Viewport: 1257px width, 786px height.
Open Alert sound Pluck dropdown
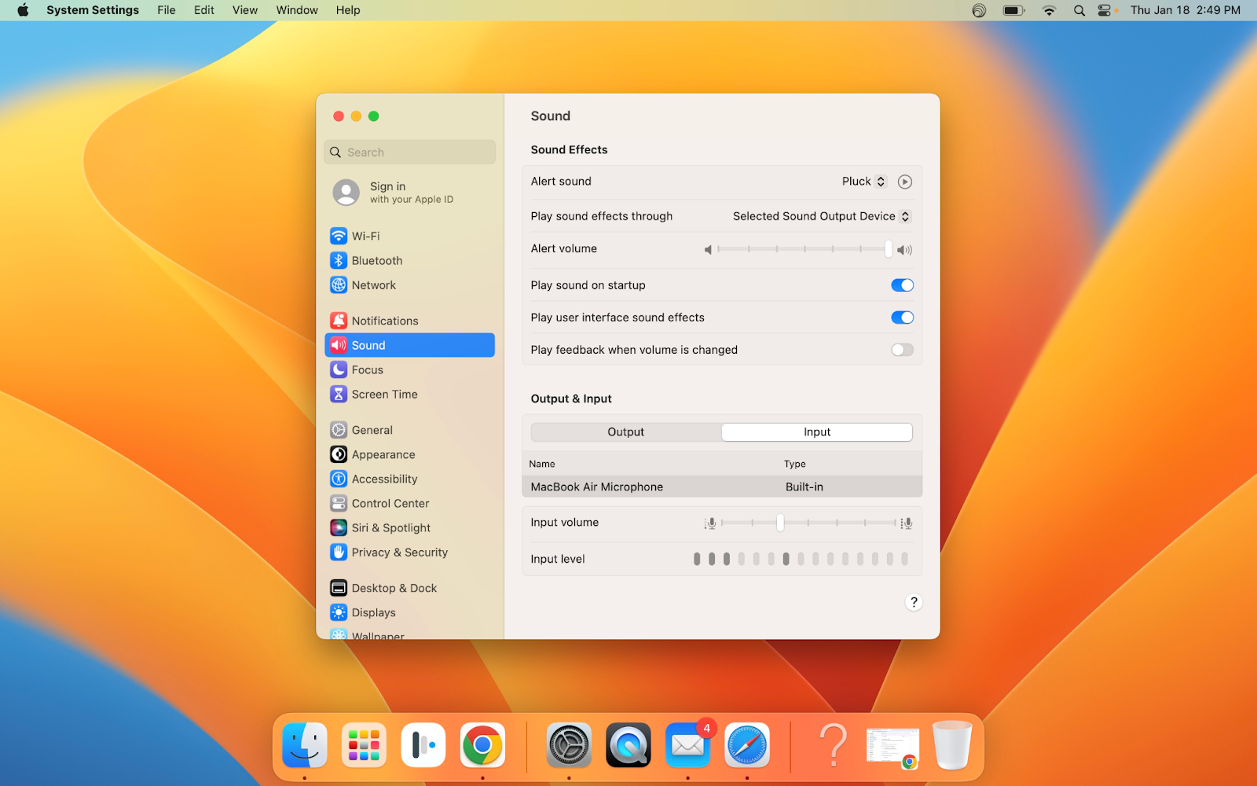pyautogui.click(x=863, y=182)
